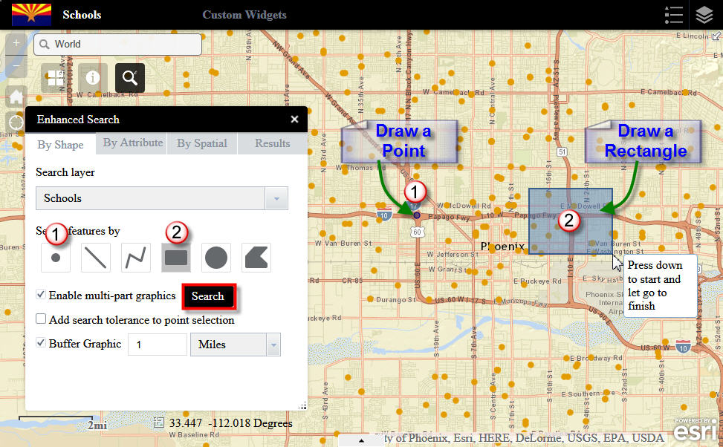Click the map zoom out button

16,65
